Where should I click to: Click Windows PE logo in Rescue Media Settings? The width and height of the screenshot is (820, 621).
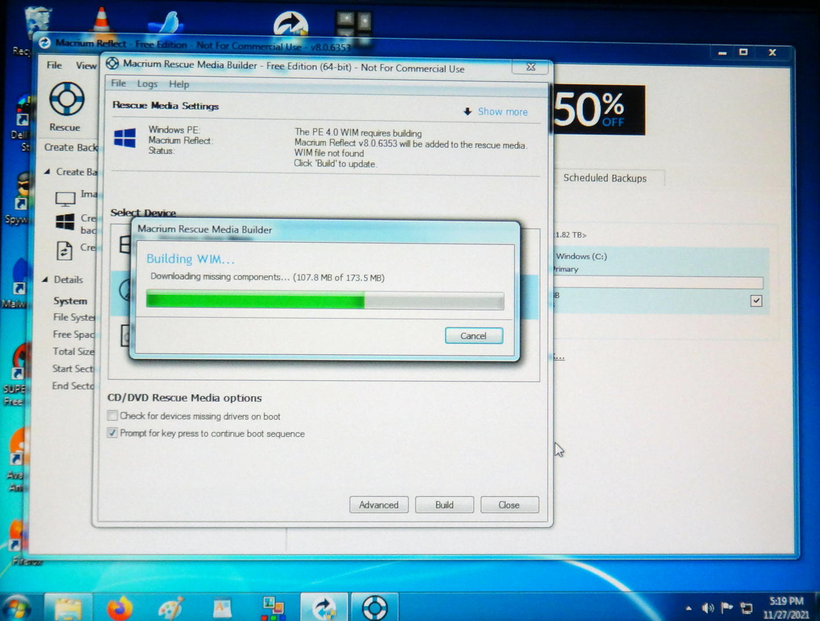(124, 138)
